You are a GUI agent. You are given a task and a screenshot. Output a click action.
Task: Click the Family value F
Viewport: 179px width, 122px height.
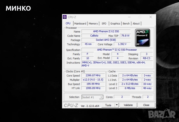(88, 54)
